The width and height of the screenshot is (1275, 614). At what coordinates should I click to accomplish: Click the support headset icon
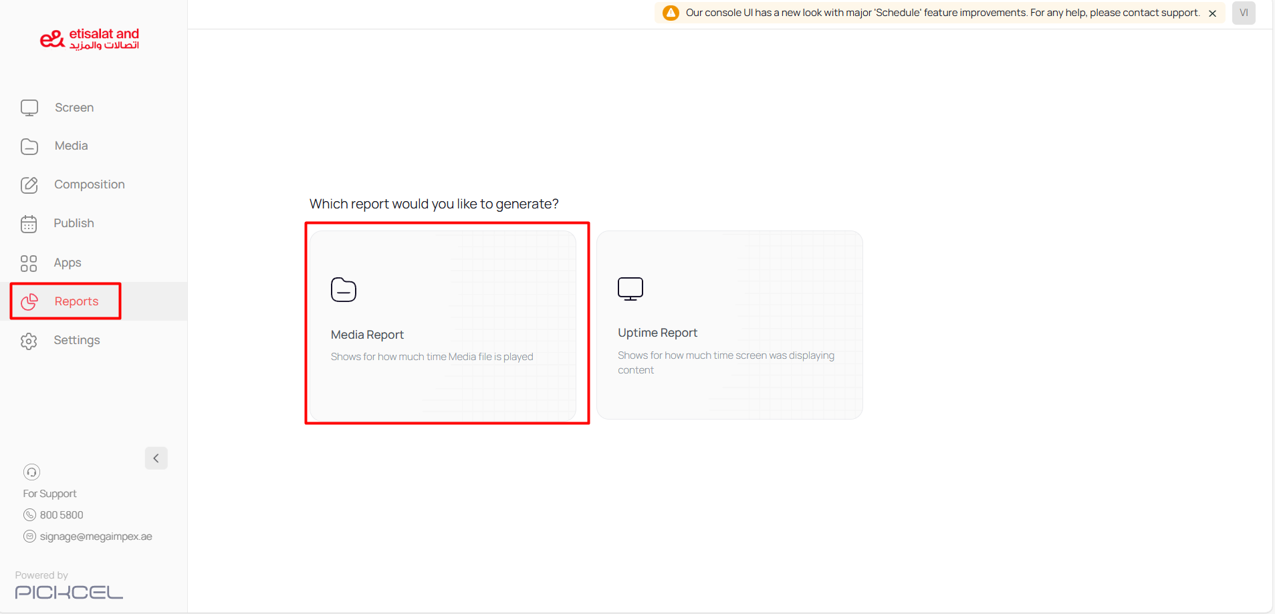tap(31, 472)
